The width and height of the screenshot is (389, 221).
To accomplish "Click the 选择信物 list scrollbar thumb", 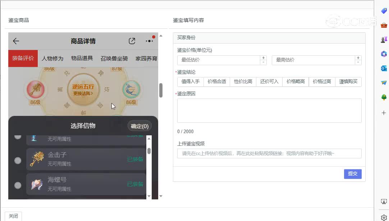I will 149,151.
